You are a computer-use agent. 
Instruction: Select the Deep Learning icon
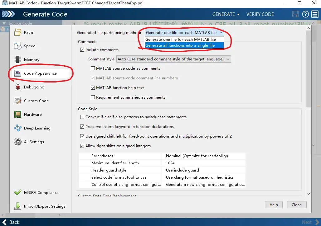pos(17,128)
